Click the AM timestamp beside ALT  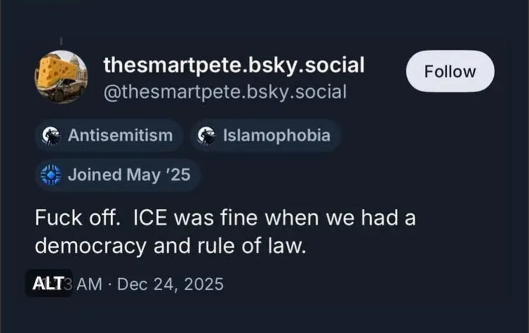click(86, 284)
